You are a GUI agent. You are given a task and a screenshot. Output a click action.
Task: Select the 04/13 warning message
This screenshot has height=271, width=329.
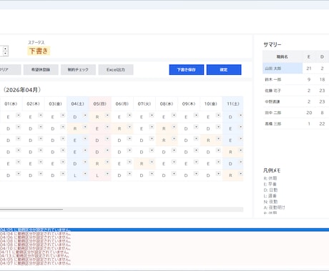[35, 255]
